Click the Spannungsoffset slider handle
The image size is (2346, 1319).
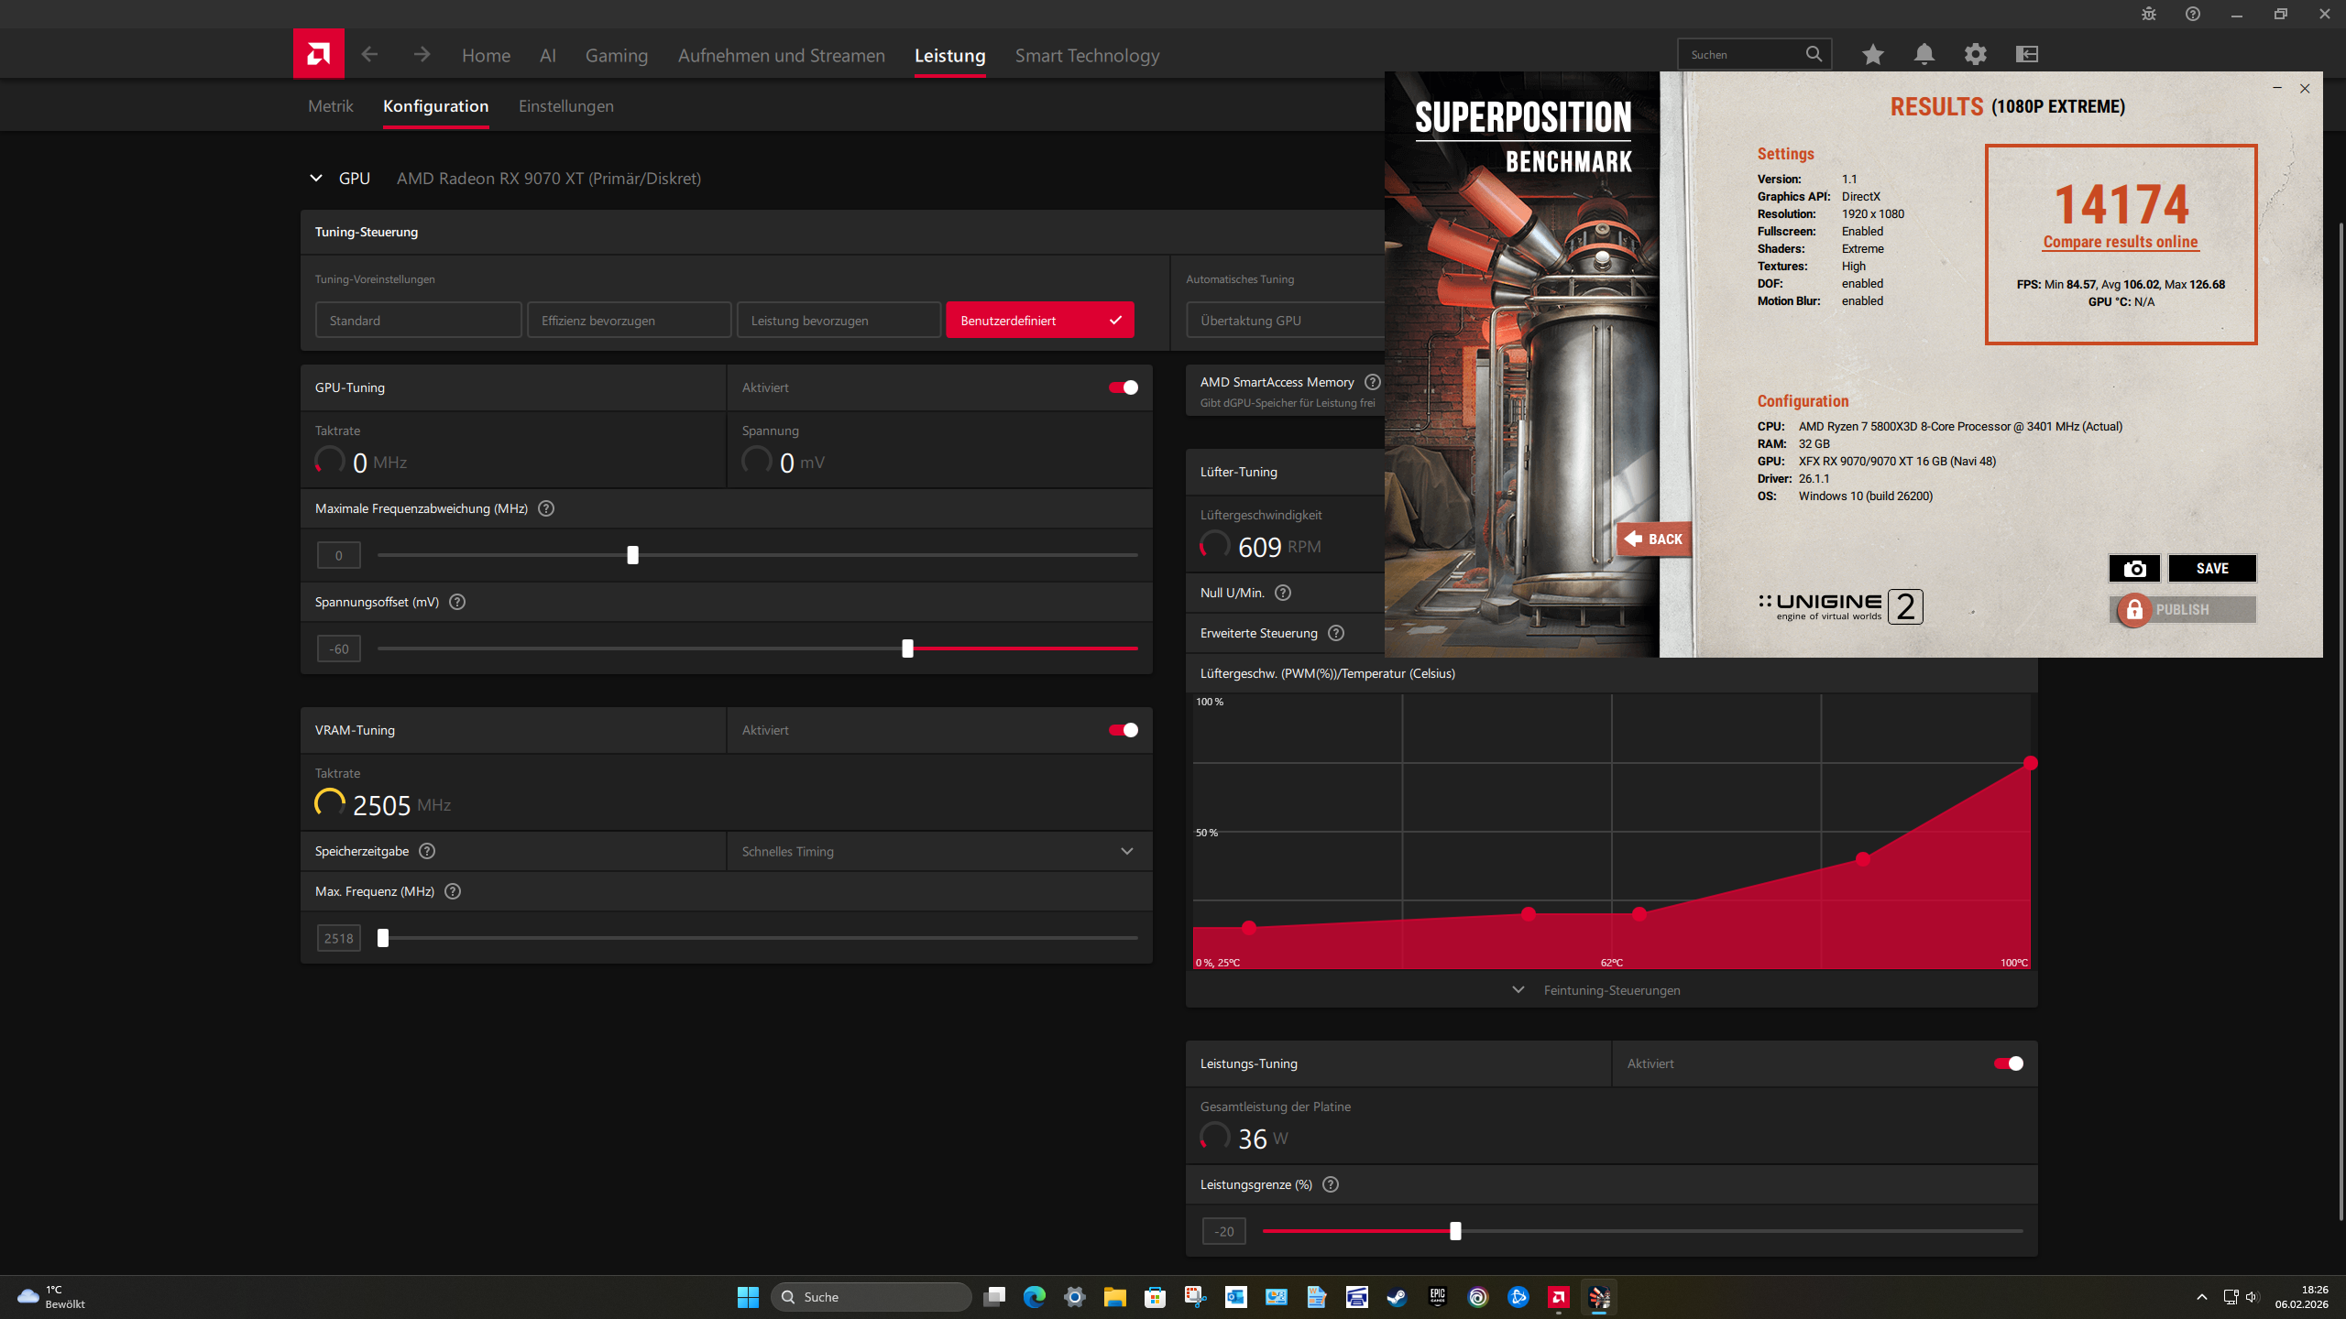coord(907,649)
